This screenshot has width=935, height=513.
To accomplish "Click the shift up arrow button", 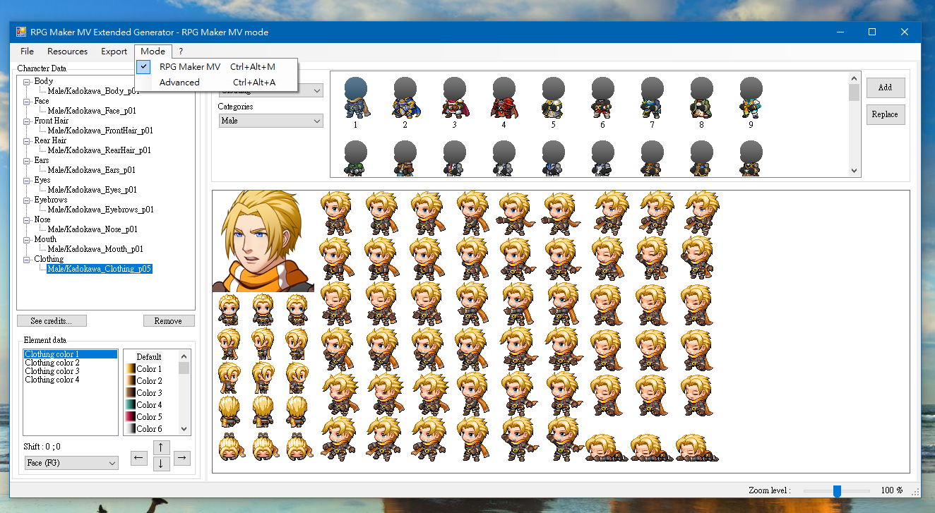I will [161, 447].
